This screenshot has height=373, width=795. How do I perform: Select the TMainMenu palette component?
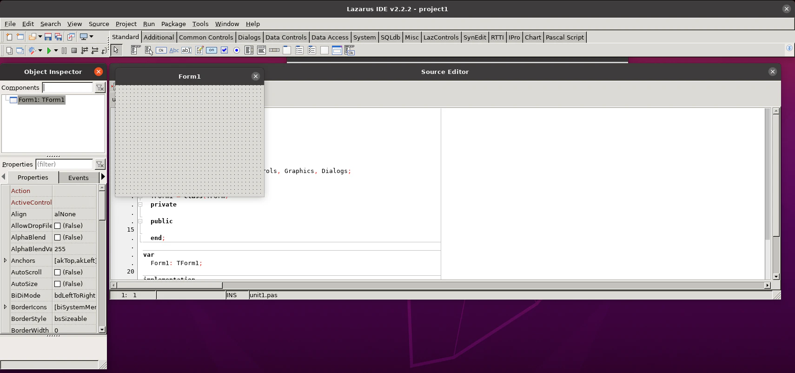pyautogui.click(x=135, y=50)
